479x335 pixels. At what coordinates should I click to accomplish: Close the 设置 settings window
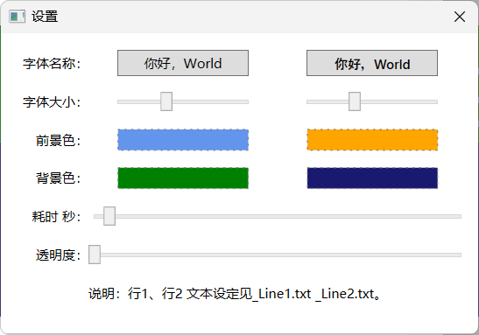pyautogui.click(x=460, y=17)
